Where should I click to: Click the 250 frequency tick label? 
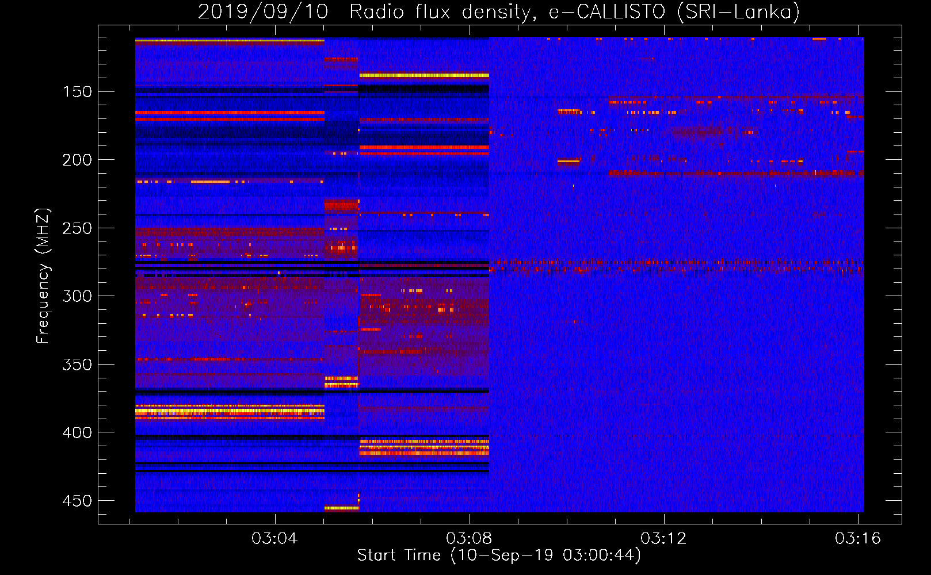tap(77, 228)
